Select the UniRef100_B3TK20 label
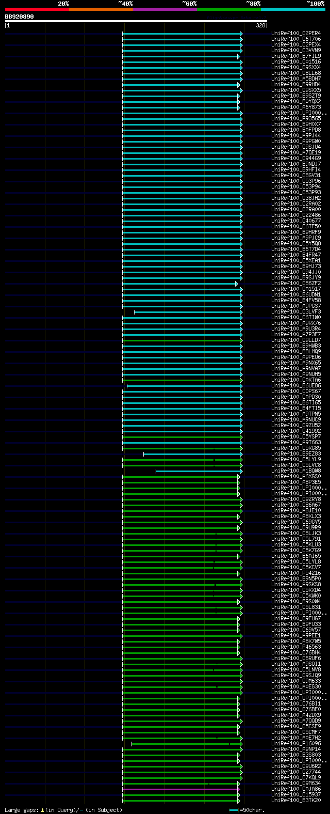 [296, 801]
